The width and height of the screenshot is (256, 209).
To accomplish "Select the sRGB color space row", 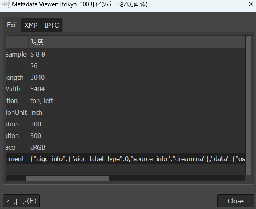I will click(x=125, y=147).
